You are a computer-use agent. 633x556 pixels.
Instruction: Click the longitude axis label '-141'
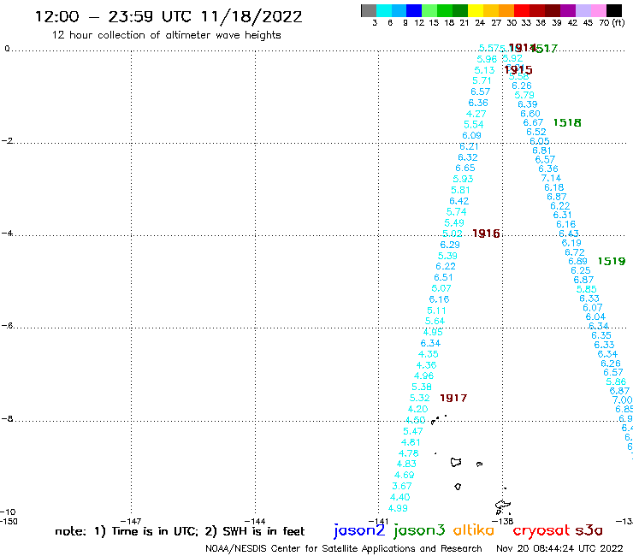point(378,521)
